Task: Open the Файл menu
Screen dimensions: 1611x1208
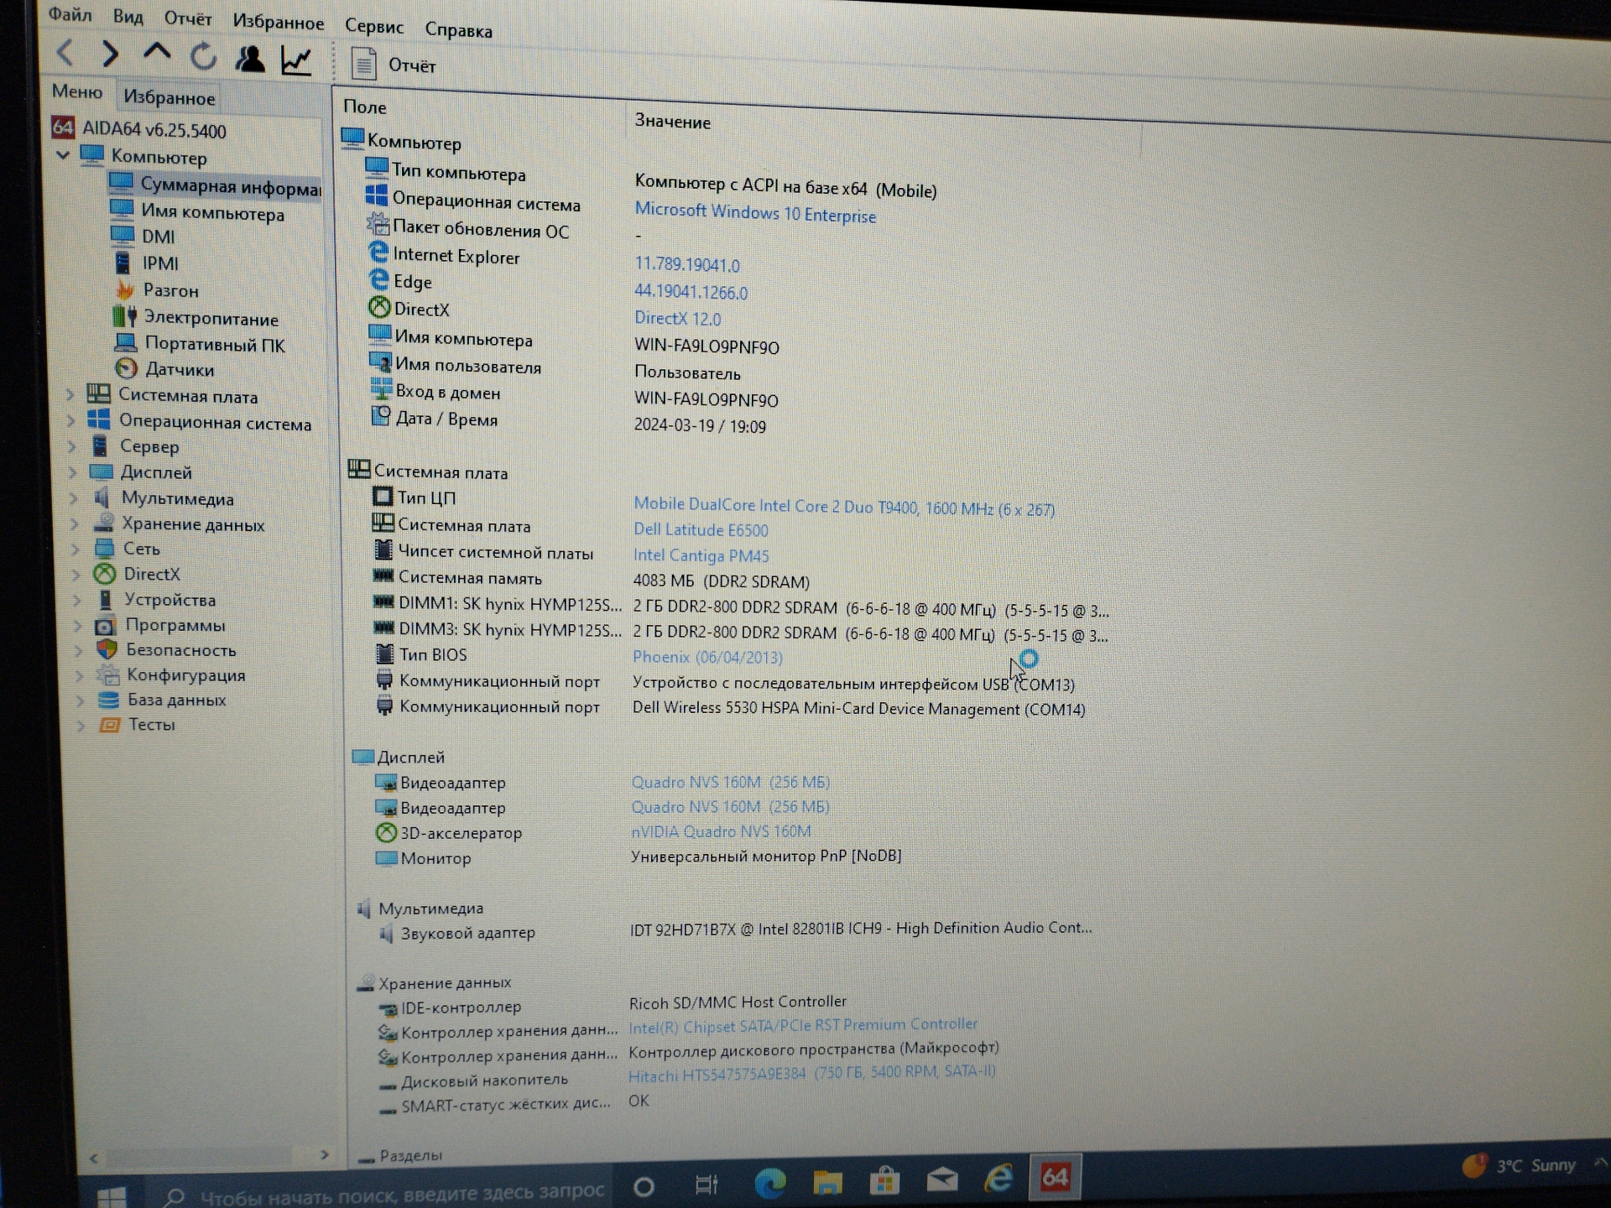Action: [x=70, y=14]
